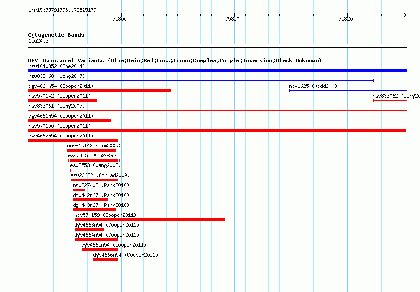Select the red dgv442n67 bar

91,200
